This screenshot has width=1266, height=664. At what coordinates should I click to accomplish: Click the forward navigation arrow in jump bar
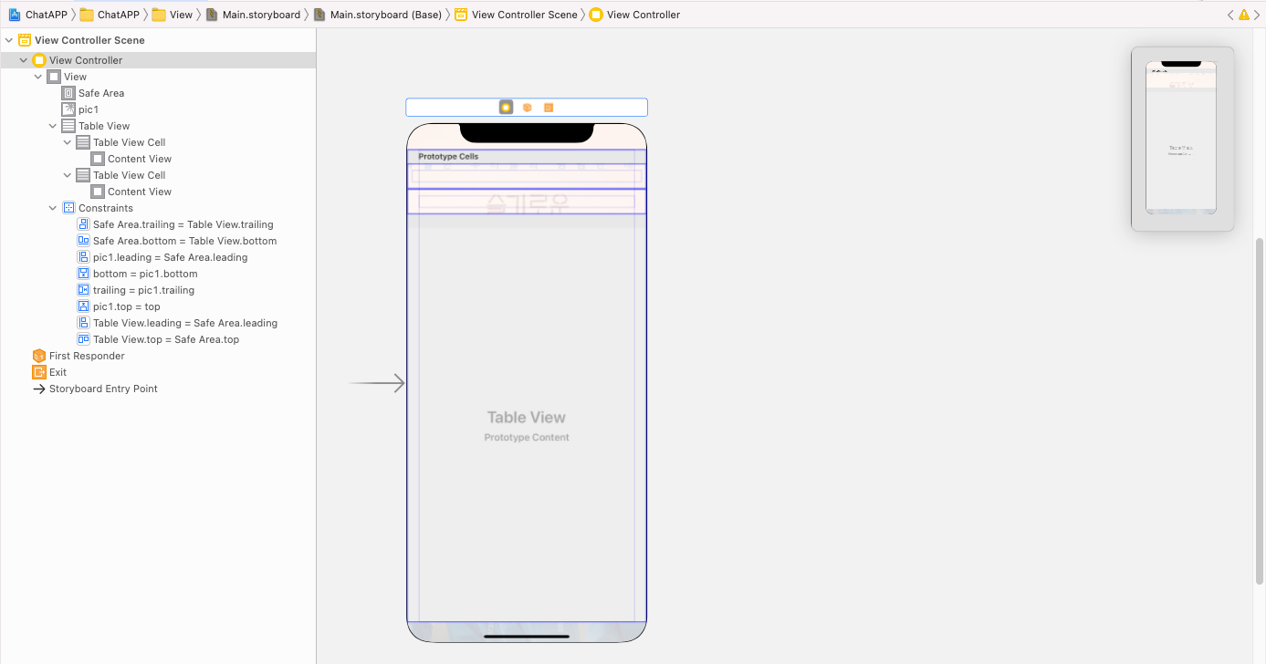point(1258,15)
